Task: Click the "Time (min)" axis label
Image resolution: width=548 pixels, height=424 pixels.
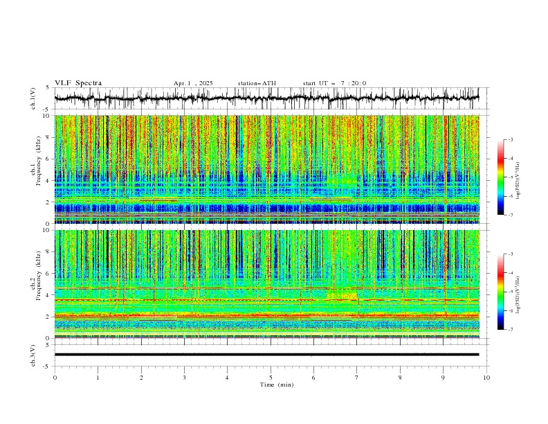Action: click(277, 385)
